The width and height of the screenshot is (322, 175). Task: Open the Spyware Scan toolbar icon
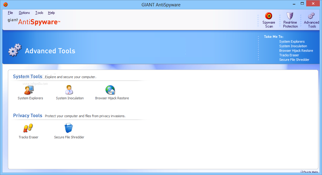(269, 16)
